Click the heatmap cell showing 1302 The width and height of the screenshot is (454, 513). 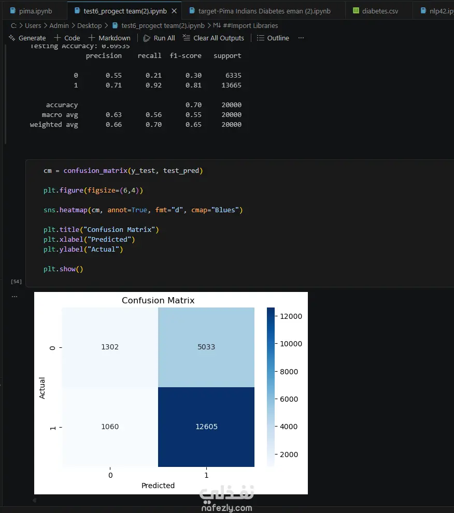pyautogui.click(x=110, y=347)
